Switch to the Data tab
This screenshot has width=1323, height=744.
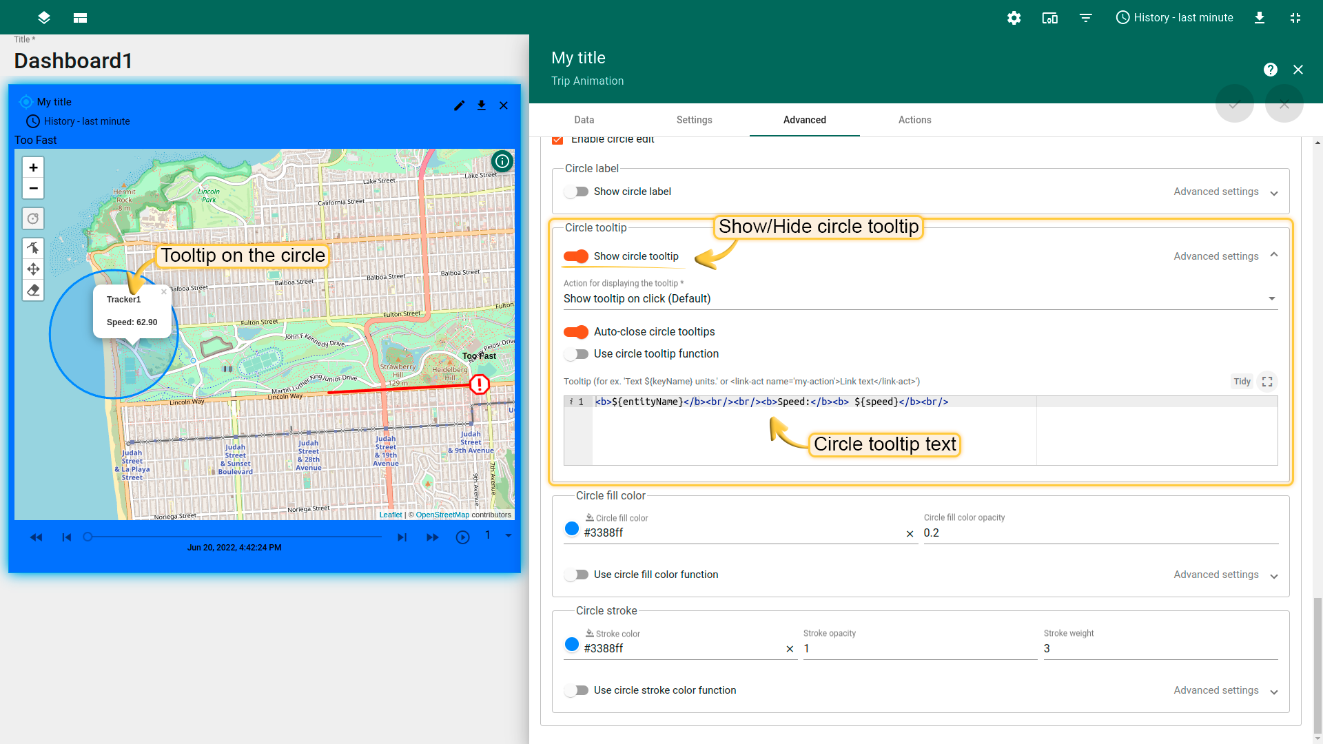tap(584, 120)
